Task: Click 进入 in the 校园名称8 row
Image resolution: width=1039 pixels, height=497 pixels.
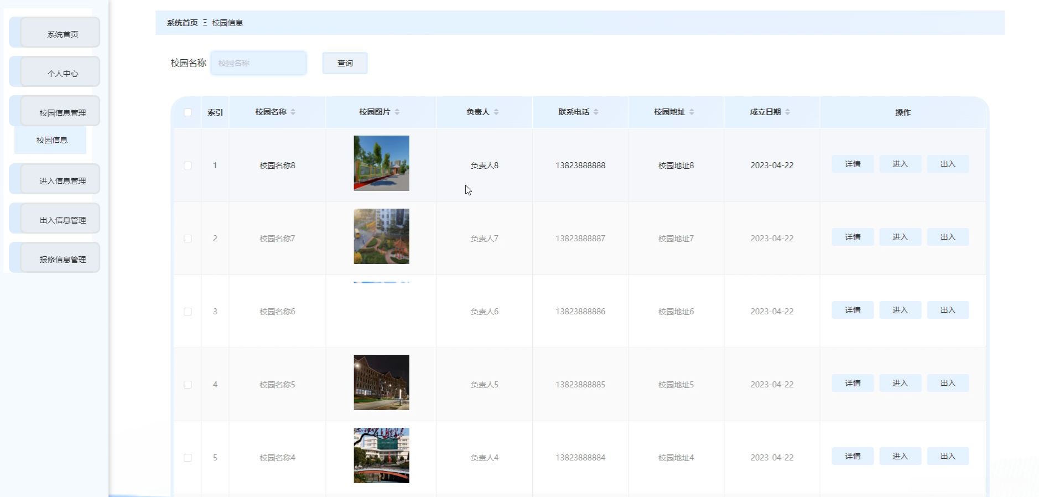Action: tap(900, 164)
